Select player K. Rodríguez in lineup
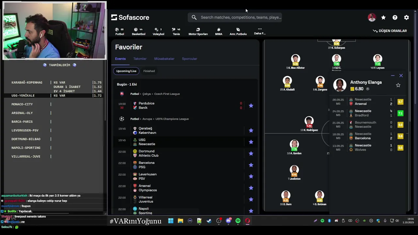Screen dimensions: 418x235 (309, 124)
